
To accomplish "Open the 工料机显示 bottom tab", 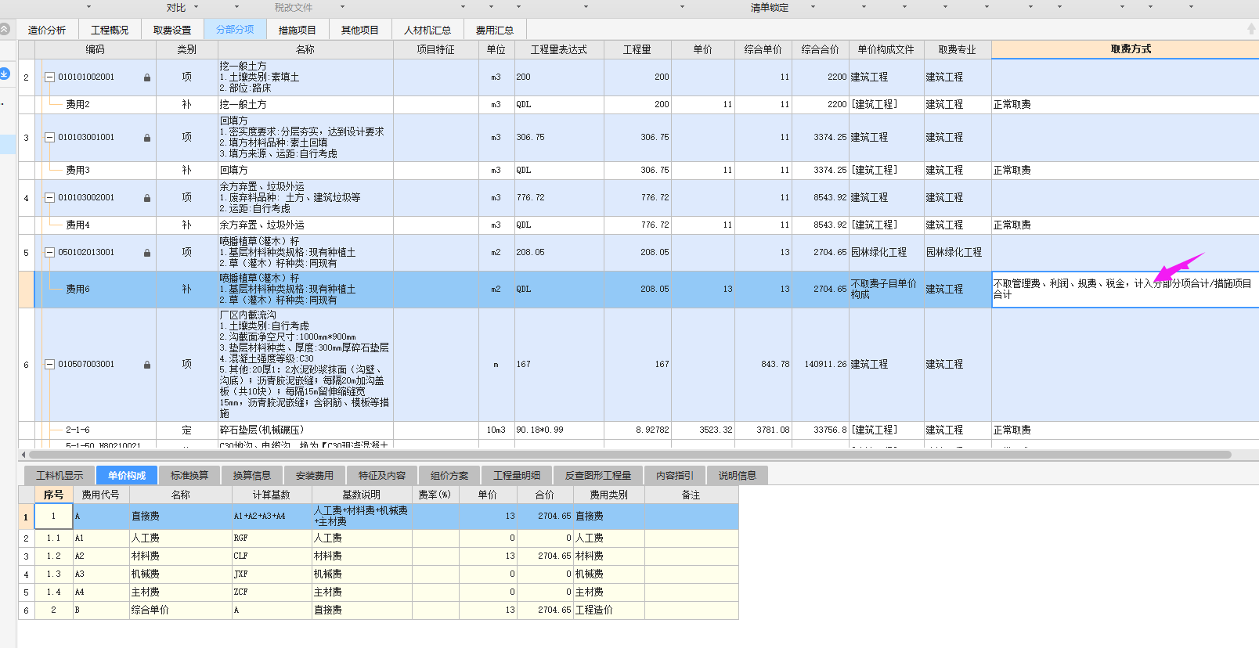I will tap(60, 476).
